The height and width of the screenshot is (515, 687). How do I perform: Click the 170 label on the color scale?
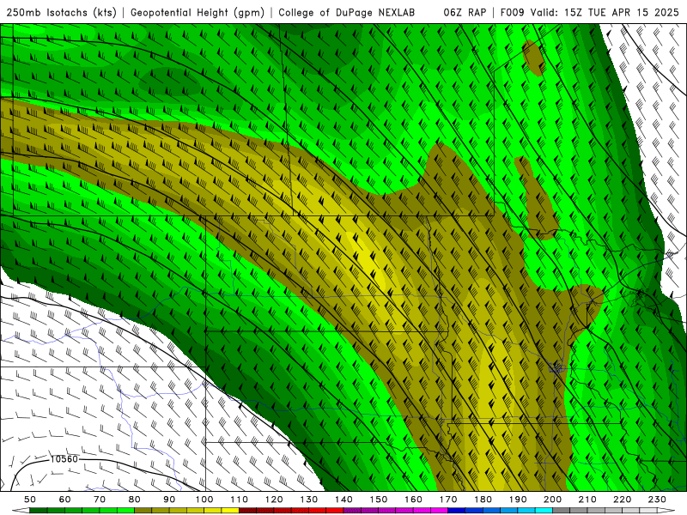pyautogui.click(x=448, y=500)
